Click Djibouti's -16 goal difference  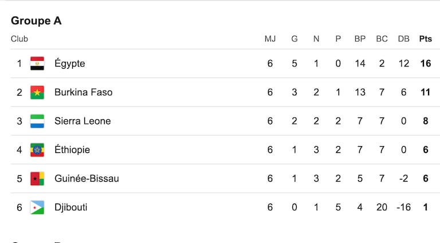coord(403,207)
